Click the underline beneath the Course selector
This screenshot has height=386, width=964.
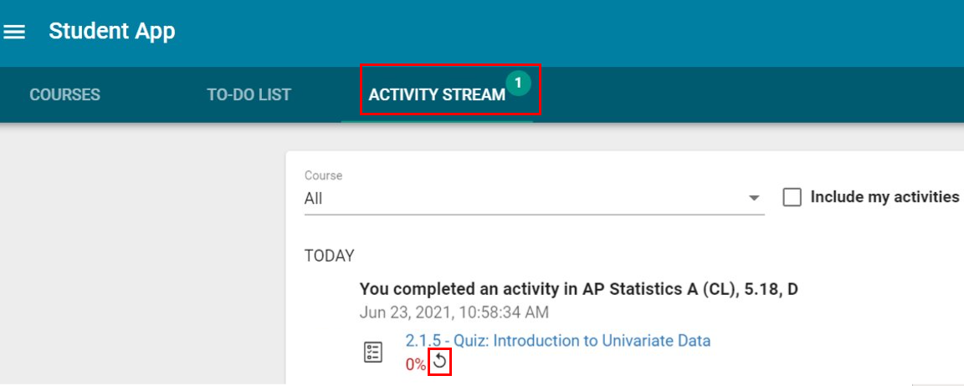(x=534, y=215)
